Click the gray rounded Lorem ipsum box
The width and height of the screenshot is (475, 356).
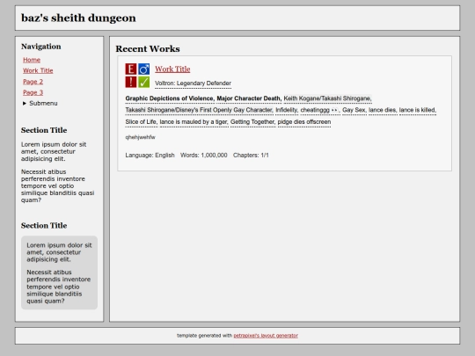click(x=60, y=272)
